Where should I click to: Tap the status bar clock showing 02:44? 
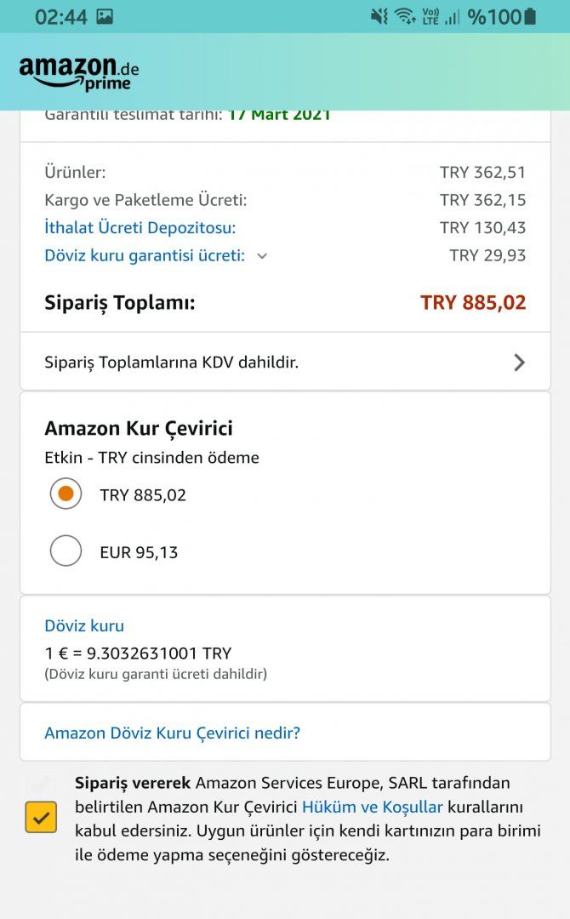pos(60,16)
